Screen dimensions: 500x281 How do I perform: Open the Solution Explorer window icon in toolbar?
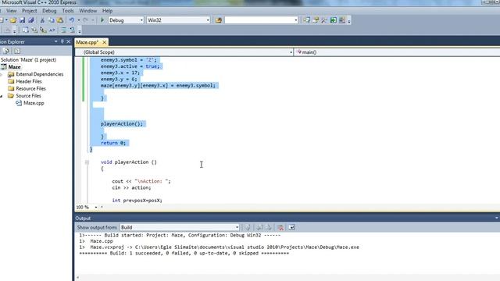point(306,20)
